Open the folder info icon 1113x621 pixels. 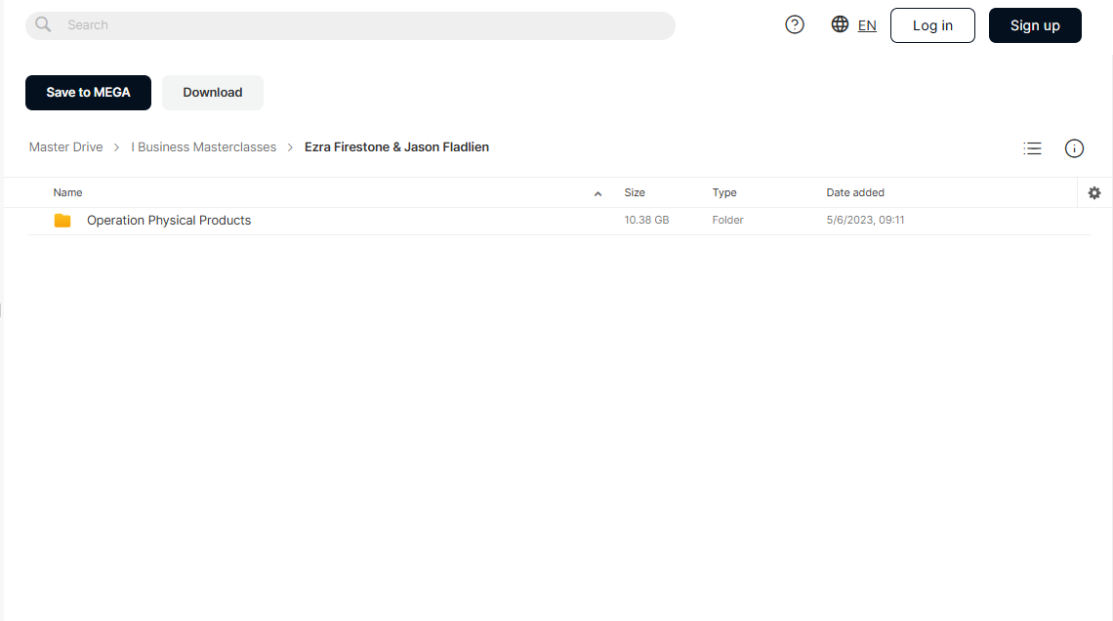click(1074, 148)
